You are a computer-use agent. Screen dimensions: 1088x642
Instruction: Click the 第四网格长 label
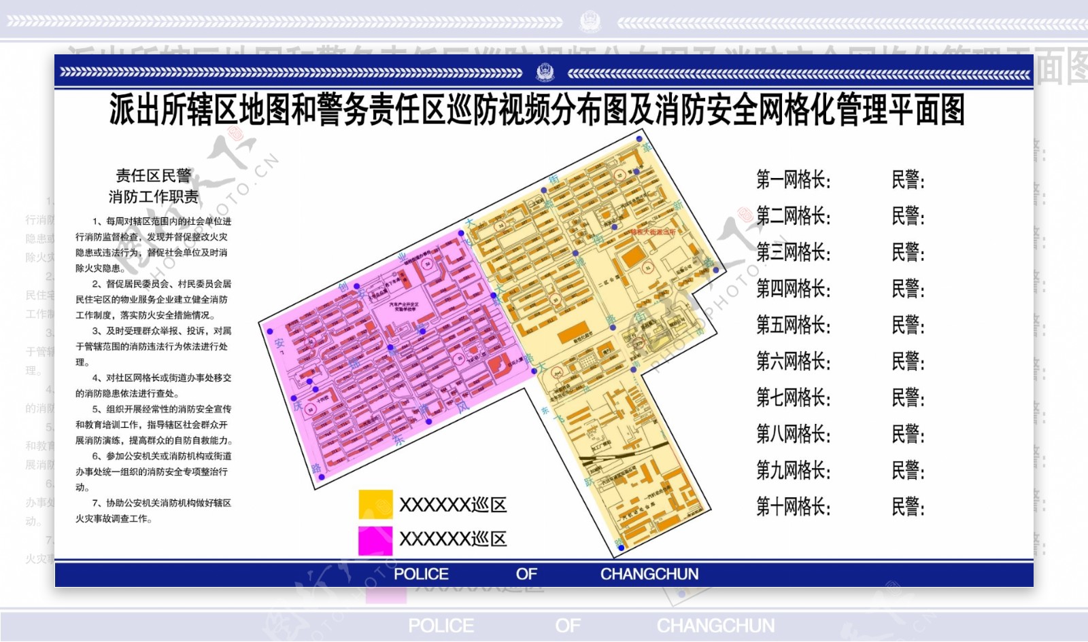[794, 289]
